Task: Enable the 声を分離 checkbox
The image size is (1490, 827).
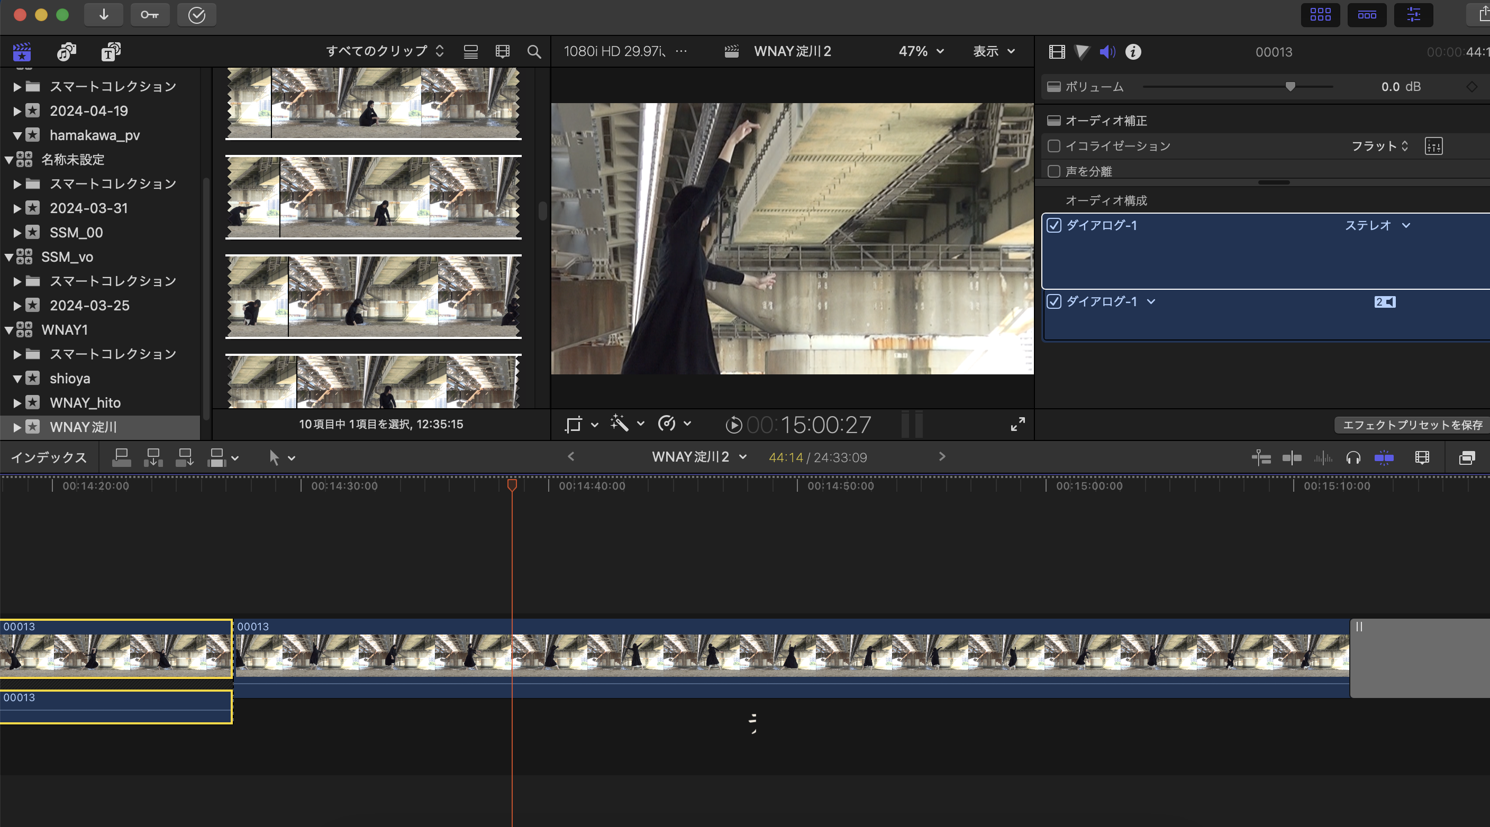Action: 1053,172
